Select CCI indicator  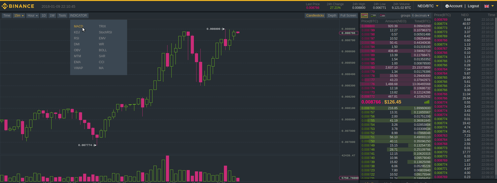pos(101,62)
